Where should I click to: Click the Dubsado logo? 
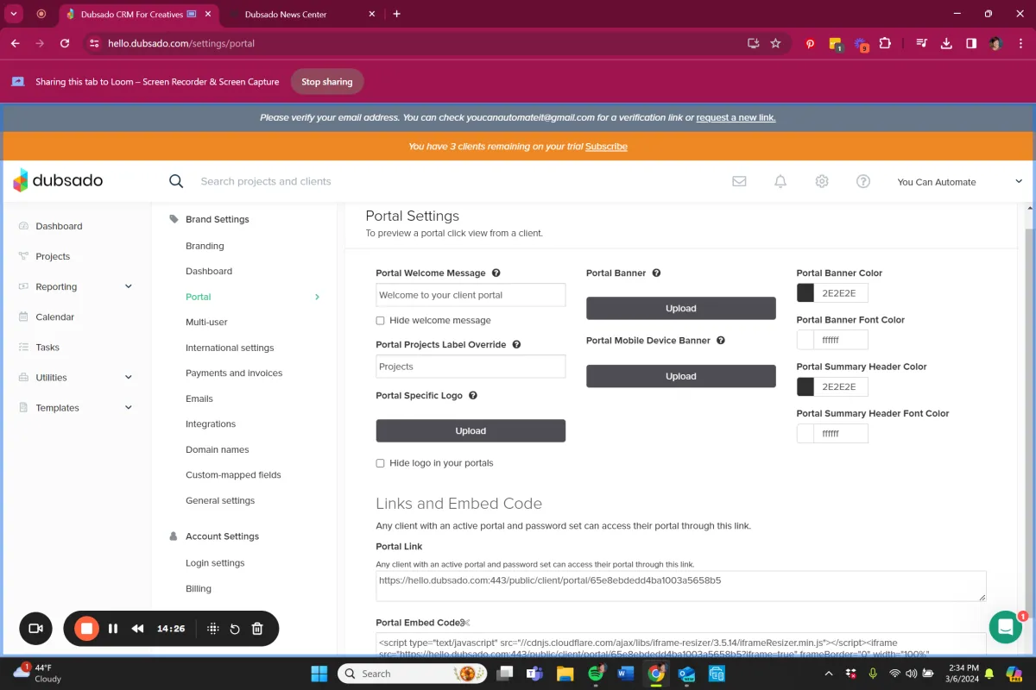[58, 180]
